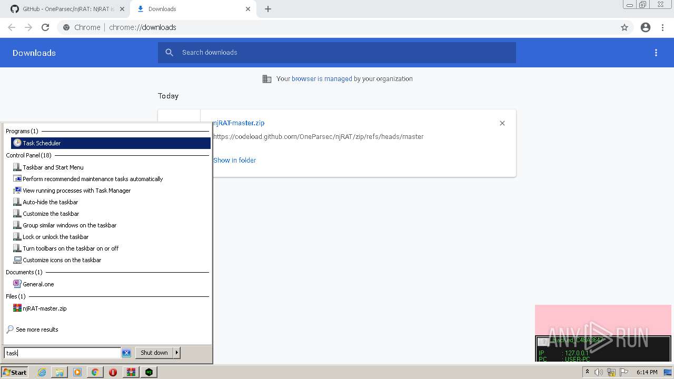Screen dimensions: 674x379
Task: Open a new Chrome tab
Action: pos(268,9)
